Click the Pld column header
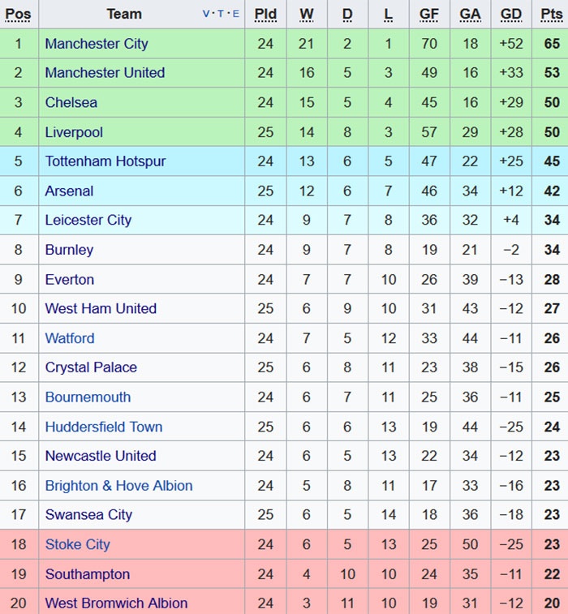568x614 pixels. tap(265, 14)
